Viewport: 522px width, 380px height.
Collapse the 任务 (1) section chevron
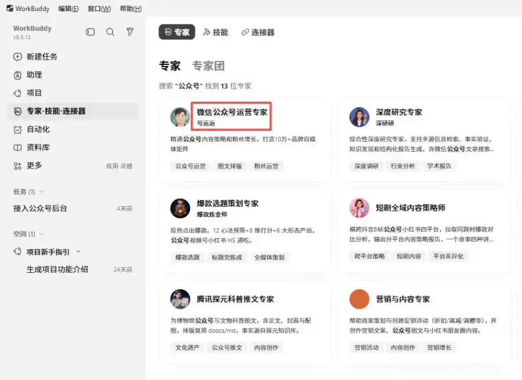[x=41, y=192]
